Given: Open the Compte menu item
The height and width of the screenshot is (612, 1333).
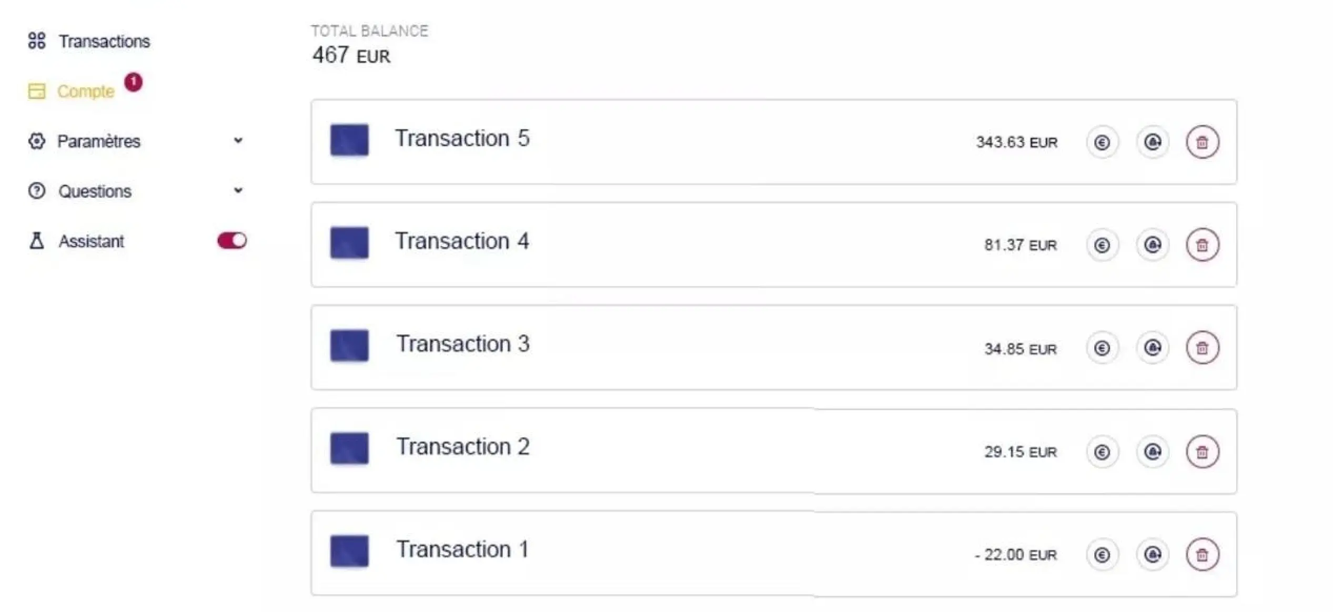Looking at the screenshot, I should click(85, 91).
